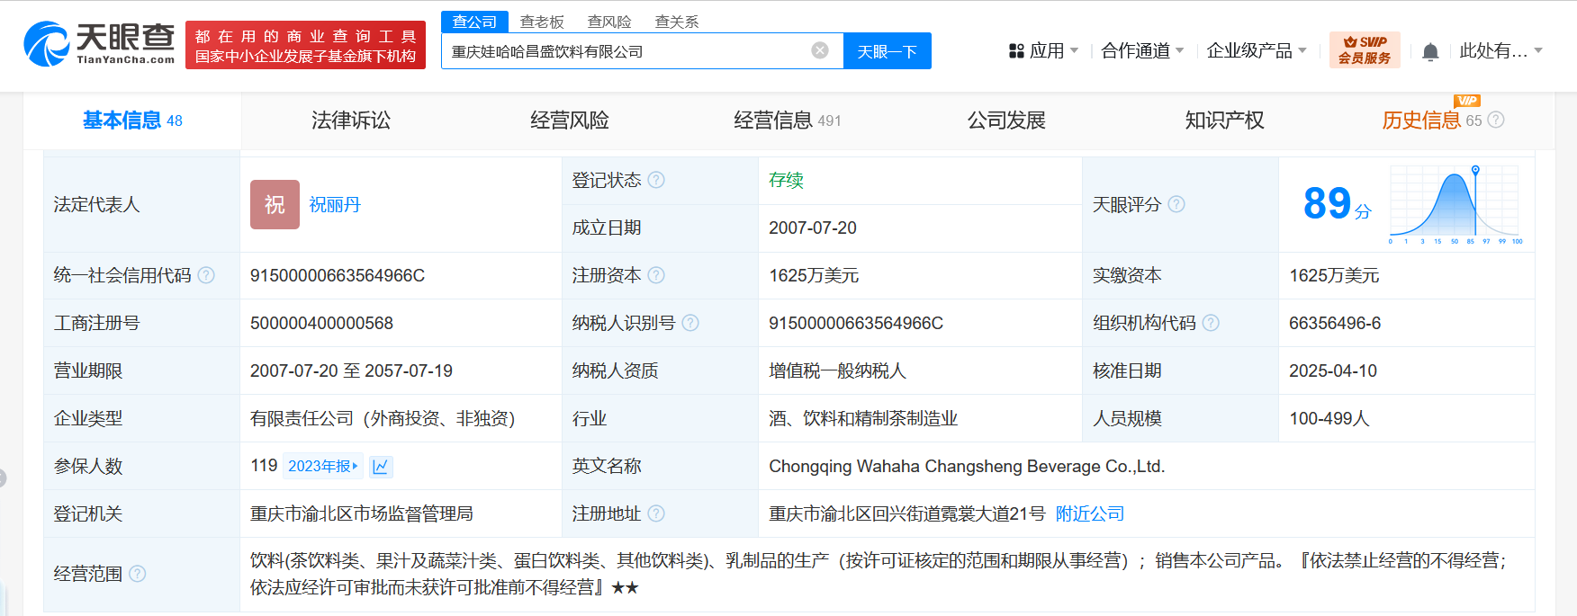Click help icon beside 统一社会信用代码
The width and height of the screenshot is (1577, 616).
tap(206, 275)
